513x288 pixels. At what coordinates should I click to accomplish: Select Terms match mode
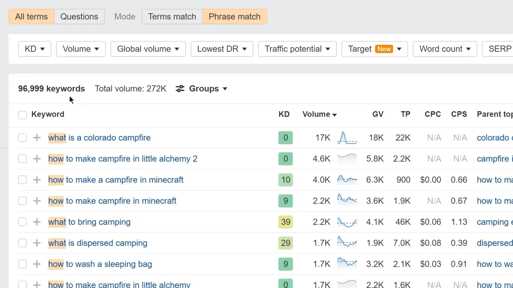(172, 17)
